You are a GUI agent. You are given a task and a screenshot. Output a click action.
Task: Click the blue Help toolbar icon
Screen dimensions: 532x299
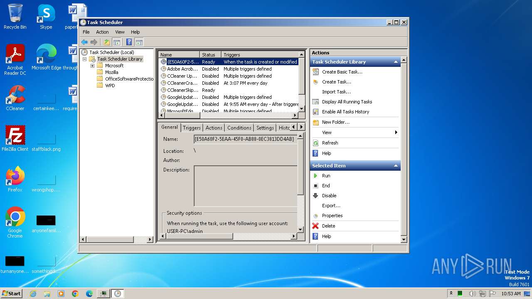[x=129, y=42]
